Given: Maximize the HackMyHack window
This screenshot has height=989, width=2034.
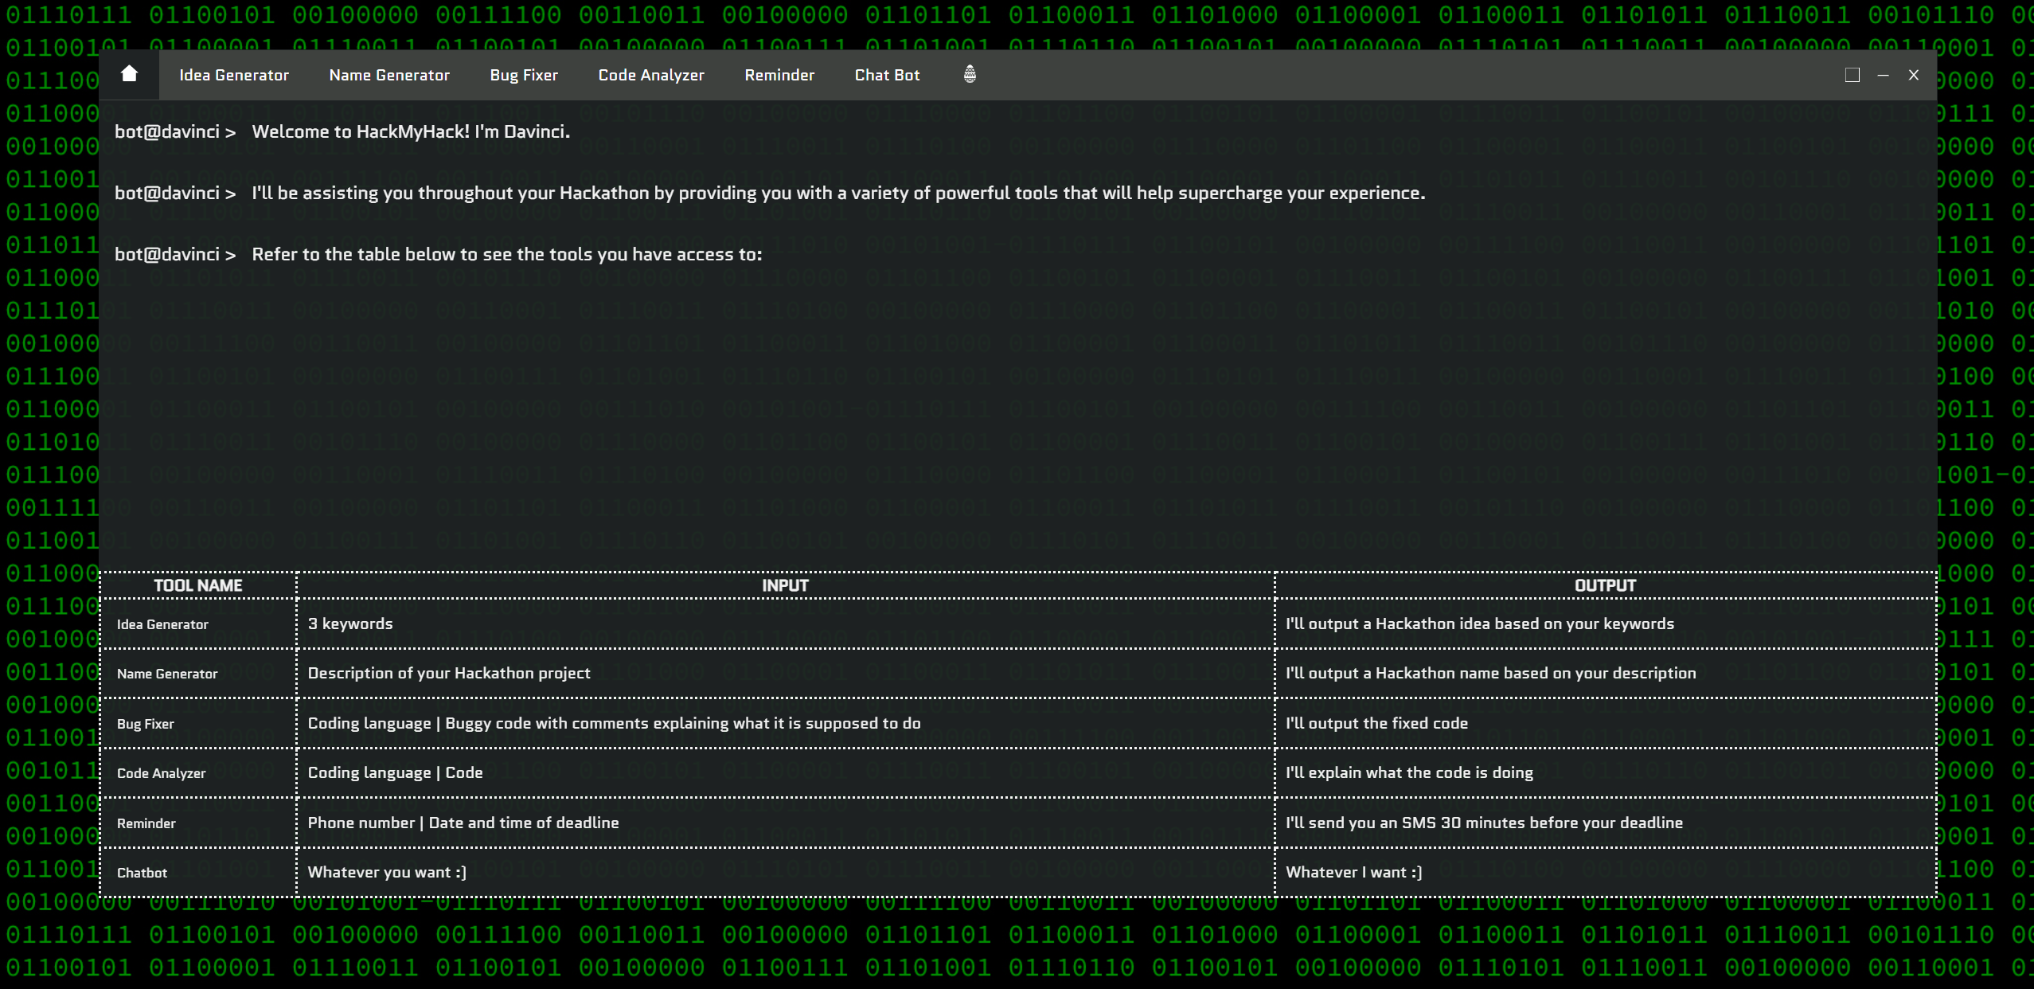Looking at the screenshot, I should click(1852, 75).
